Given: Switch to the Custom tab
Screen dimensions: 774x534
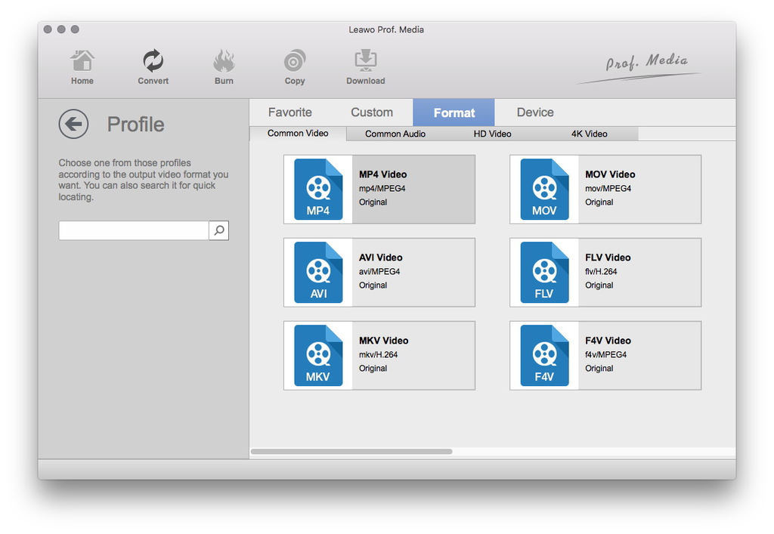Looking at the screenshot, I should tap(372, 113).
